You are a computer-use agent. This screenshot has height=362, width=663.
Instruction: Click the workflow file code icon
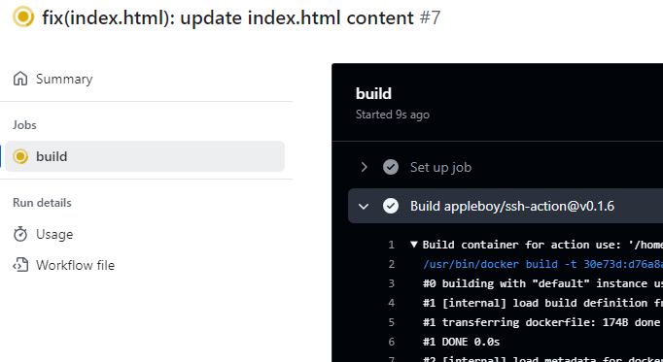pos(20,265)
